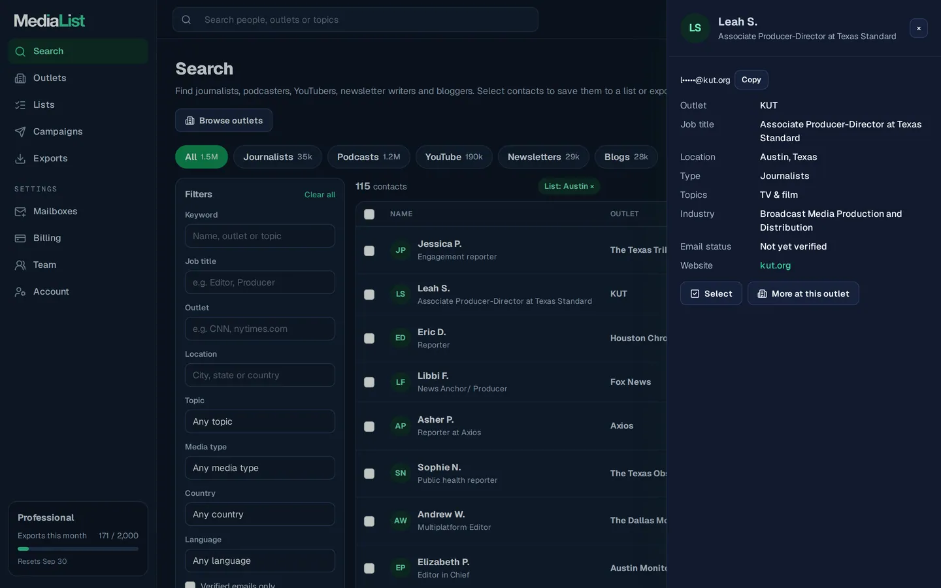
Task: Tick the checkbox for Jessica P.
Action: [x=369, y=251]
